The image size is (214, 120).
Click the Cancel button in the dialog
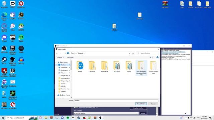[153, 104]
